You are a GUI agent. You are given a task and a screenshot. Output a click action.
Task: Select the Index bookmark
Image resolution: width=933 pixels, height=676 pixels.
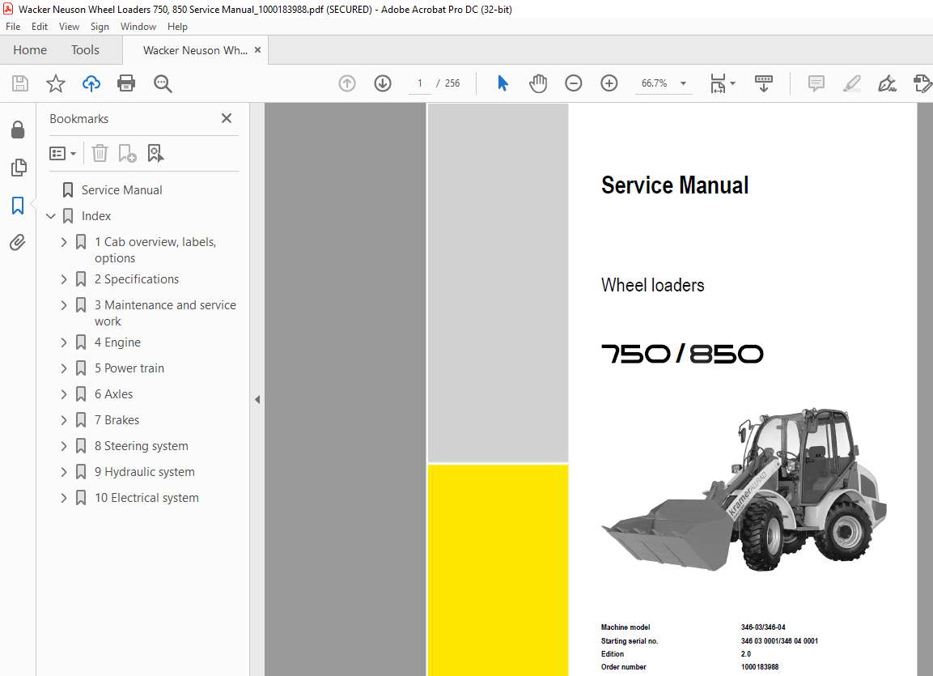coord(96,216)
